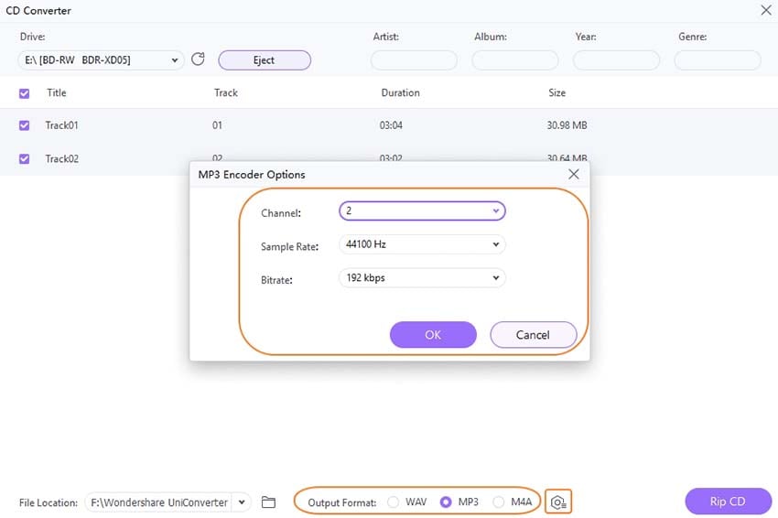
Task: Uncheck the Track02 checkbox
Action: (25, 158)
